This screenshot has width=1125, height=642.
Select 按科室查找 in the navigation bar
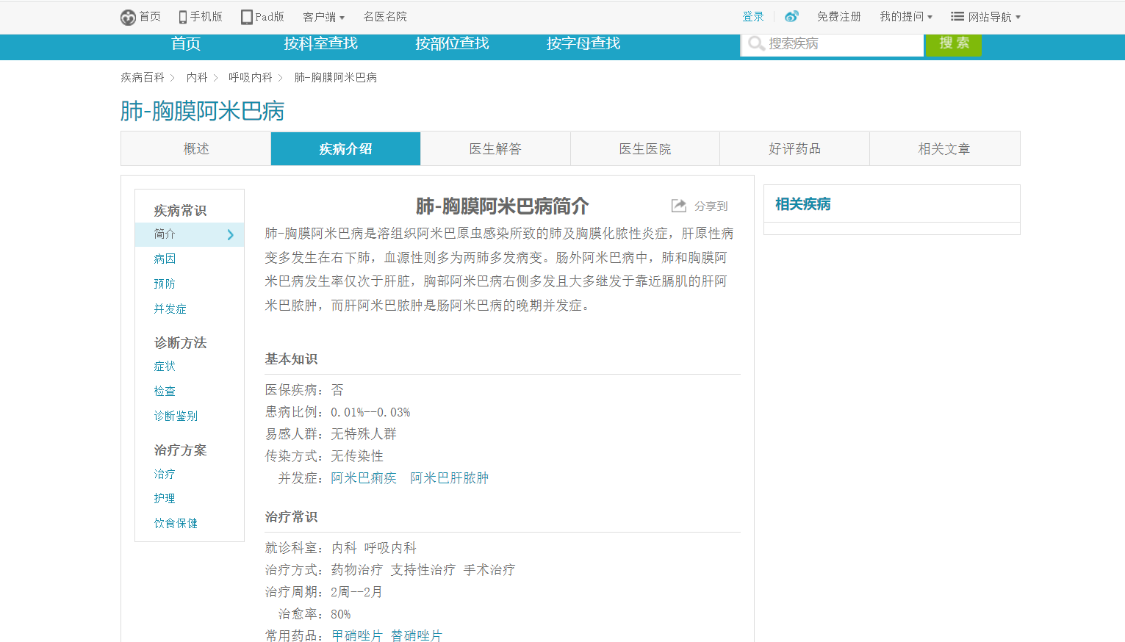[321, 44]
